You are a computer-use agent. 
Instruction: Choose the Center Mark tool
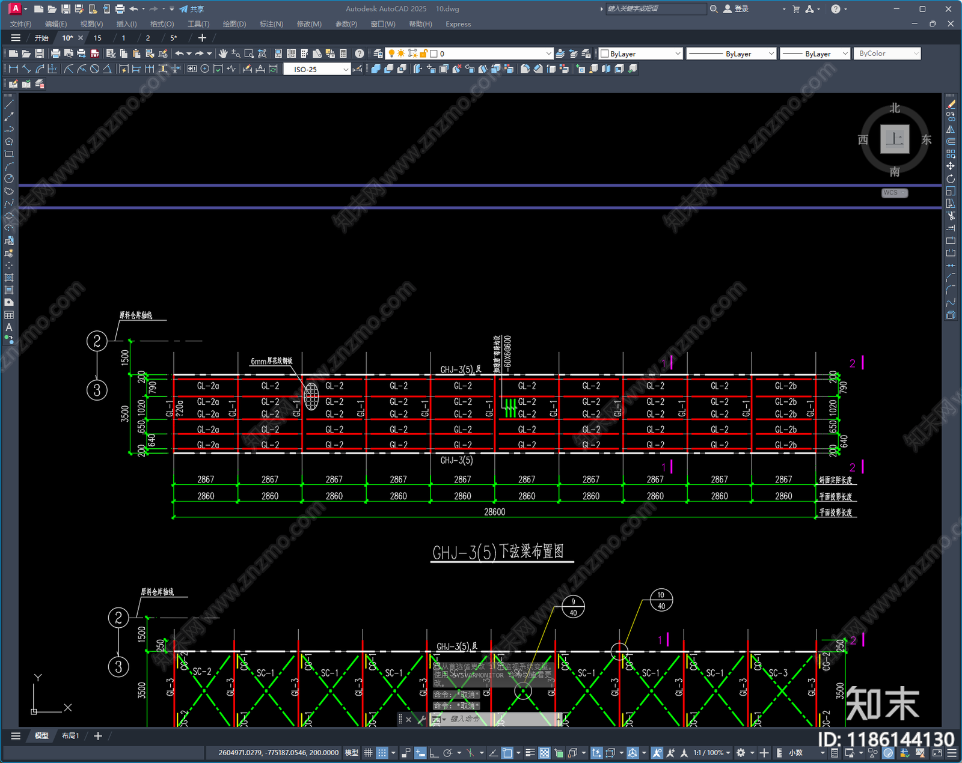click(205, 69)
